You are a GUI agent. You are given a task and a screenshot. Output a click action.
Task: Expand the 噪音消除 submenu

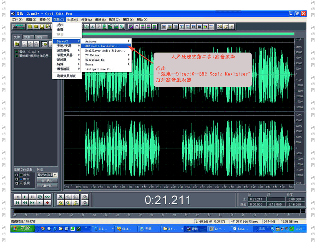(67, 69)
